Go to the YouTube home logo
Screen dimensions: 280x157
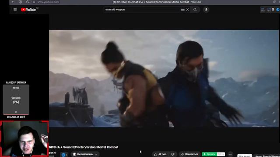pos(28,10)
